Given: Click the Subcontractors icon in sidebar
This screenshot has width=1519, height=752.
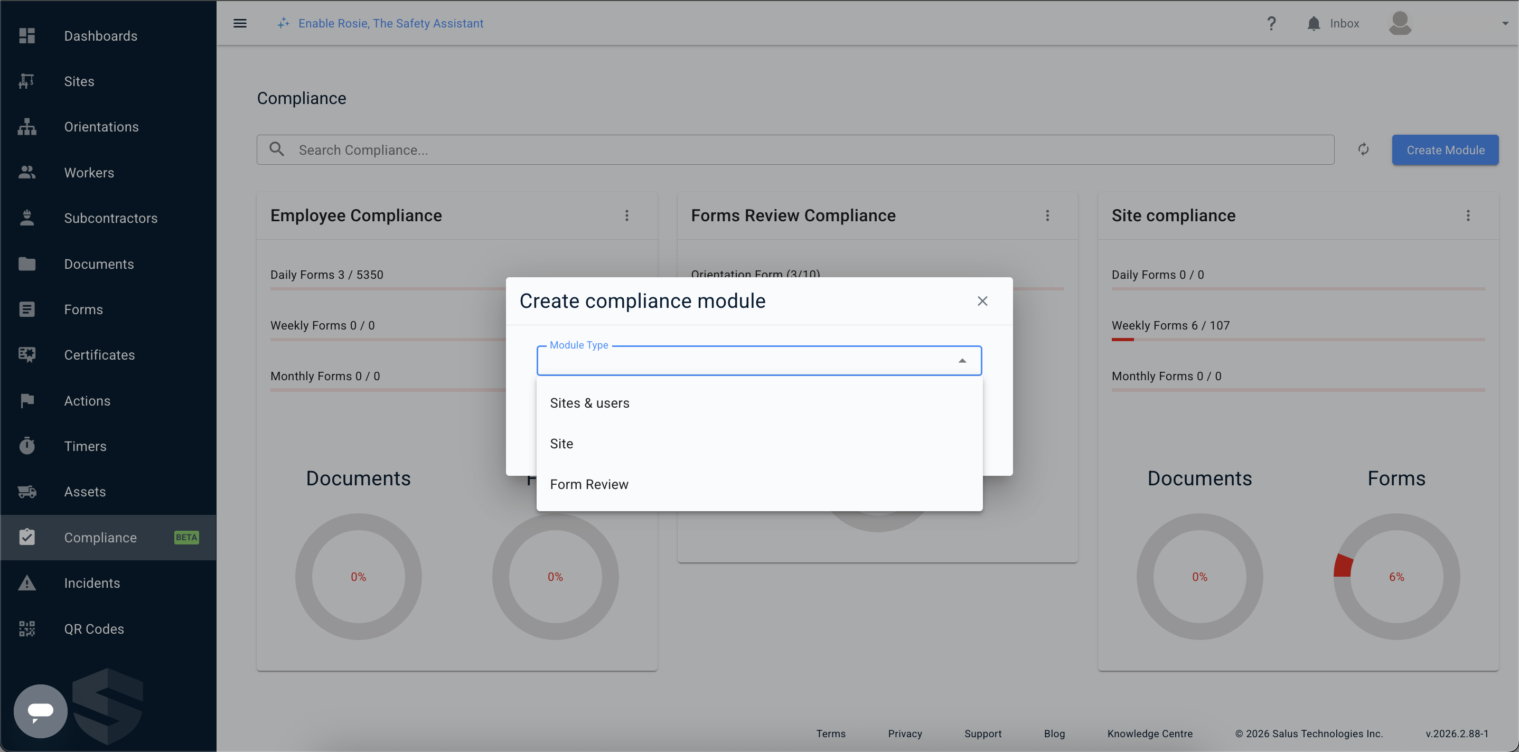Looking at the screenshot, I should tap(26, 218).
